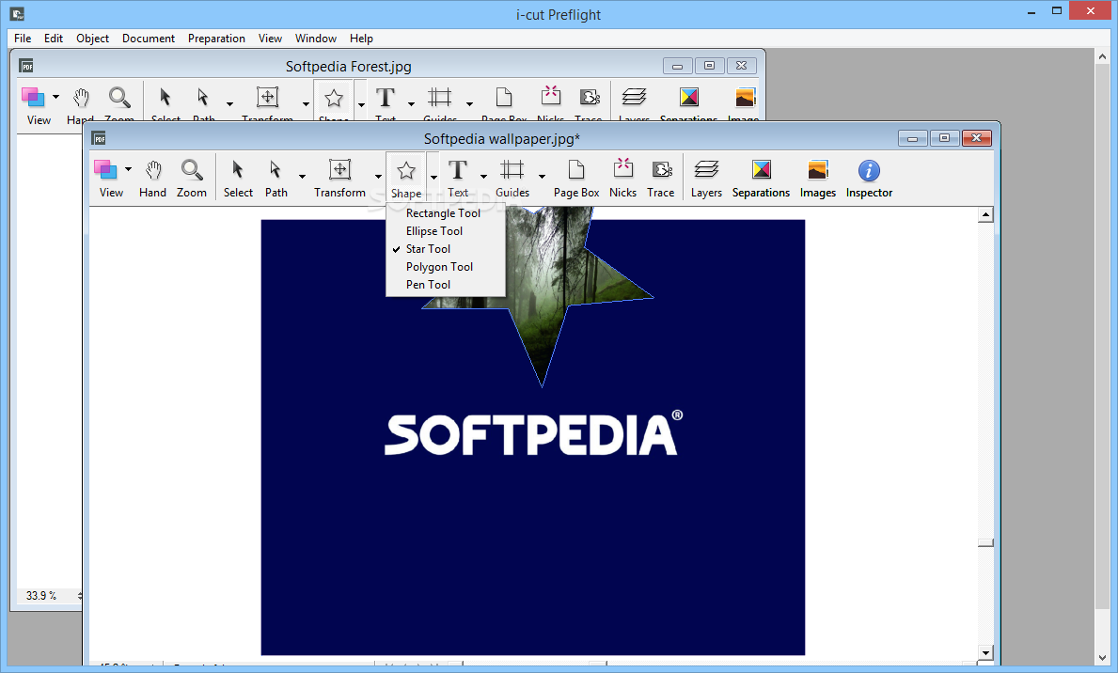Open Images panel in wallpaper window
Viewport: 1118px width, 673px height.
click(x=818, y=179)
